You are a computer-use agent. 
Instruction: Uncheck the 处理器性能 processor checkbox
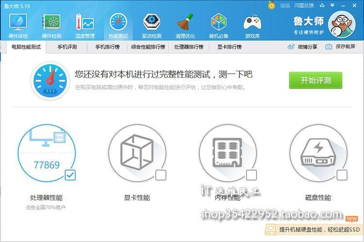(x=70, y=175)
